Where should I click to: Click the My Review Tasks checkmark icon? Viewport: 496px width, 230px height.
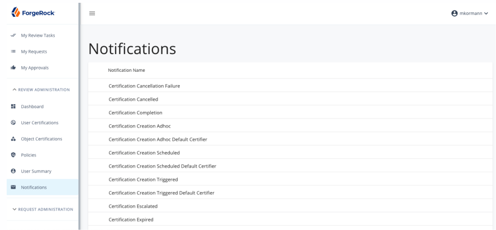click(x=13, y=35)
